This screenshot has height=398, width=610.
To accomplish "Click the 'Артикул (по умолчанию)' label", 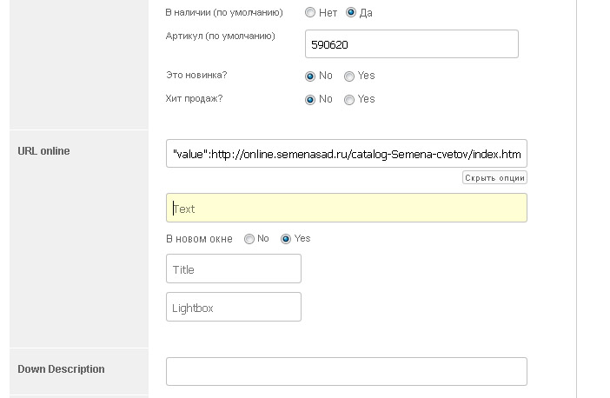I will coord(220,36).
